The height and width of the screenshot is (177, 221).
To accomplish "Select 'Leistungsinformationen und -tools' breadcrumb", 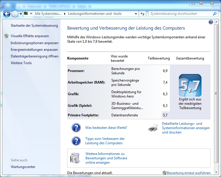I will click(x=95, y=14).
